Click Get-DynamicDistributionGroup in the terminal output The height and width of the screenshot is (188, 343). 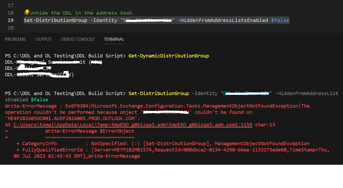(x=168, y=56)
